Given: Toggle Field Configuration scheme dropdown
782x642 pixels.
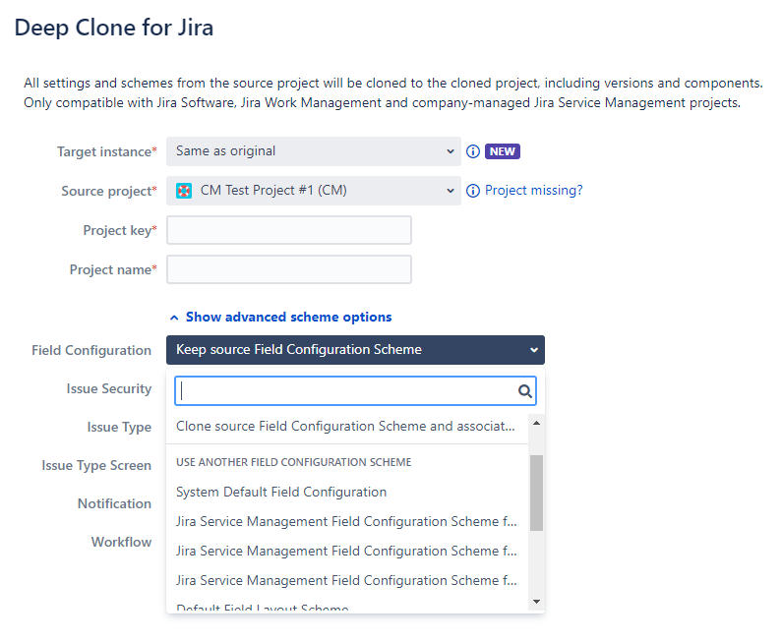Looking at the screenshot, I should click(x=355, y=350).
